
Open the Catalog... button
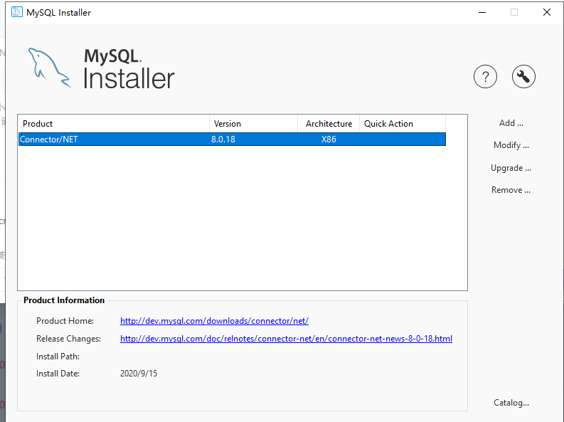(511, 403)
